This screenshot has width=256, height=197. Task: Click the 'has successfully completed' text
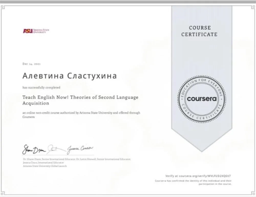41,87
